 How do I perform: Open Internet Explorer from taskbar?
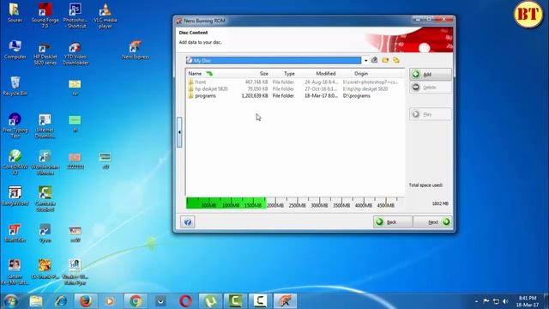(x=61, y=301)
